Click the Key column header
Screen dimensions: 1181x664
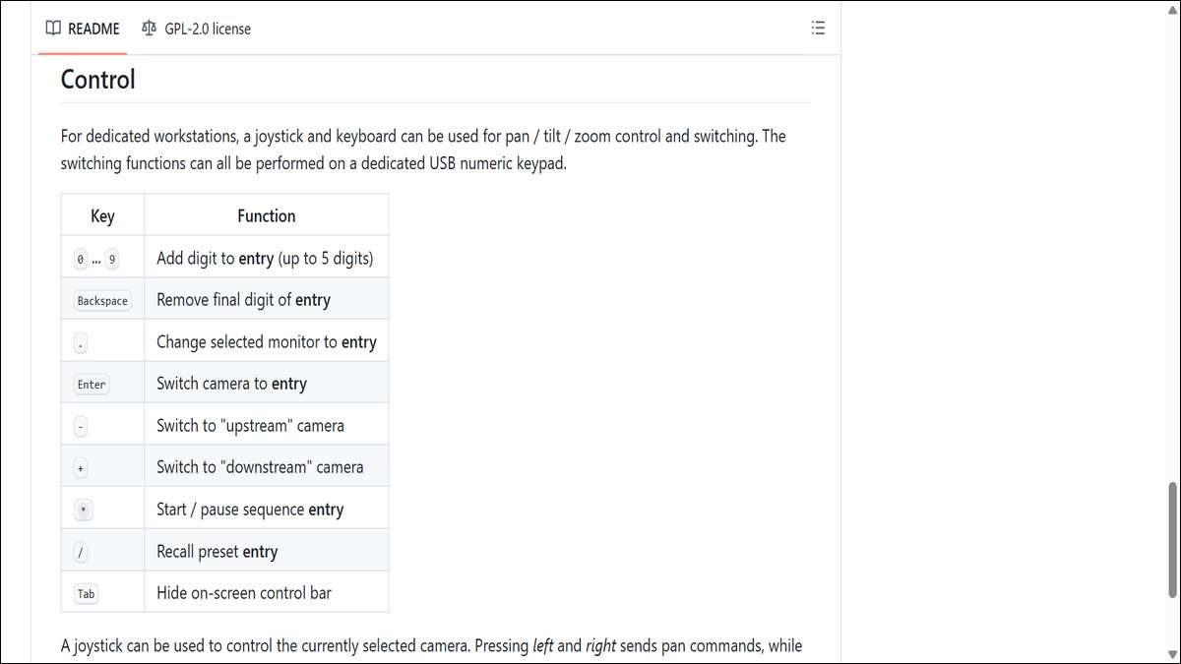click(x=102, y=215)
